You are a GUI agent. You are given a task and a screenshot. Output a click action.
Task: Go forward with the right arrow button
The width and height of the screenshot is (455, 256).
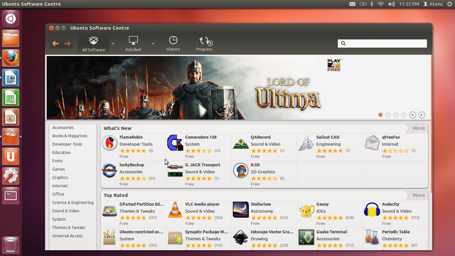click(68, 44)
